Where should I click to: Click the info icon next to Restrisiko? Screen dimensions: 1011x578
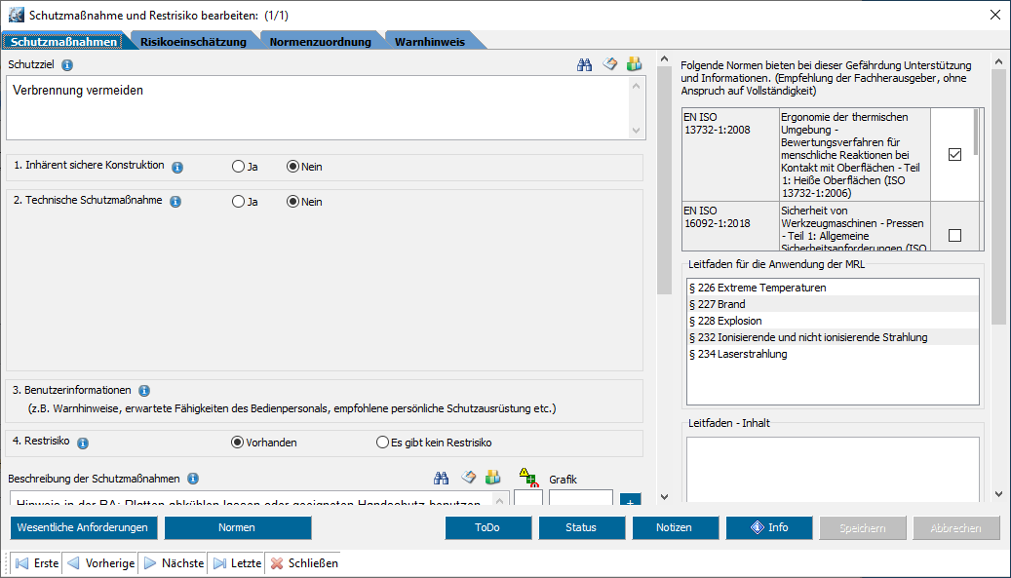click(83, 443)
